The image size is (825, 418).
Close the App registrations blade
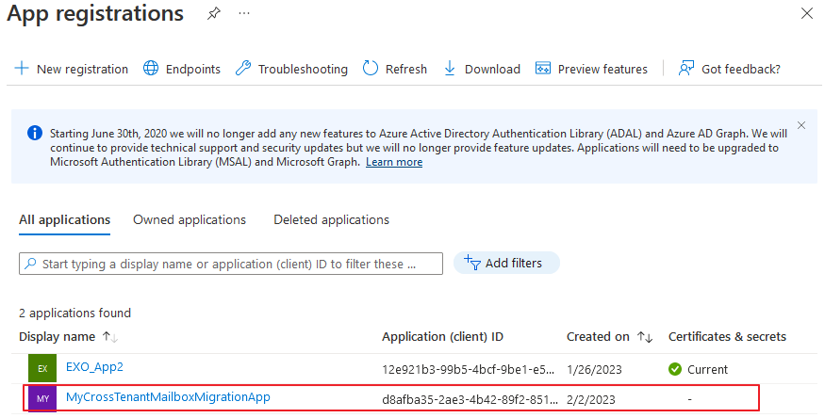(x=806, y=13)
